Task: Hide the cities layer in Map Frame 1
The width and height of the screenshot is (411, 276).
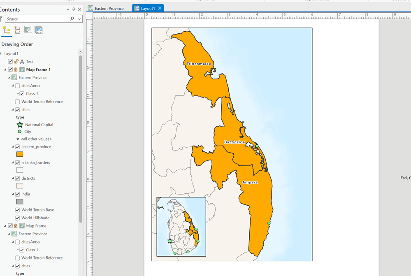Action: pyautogui.click(x=18, y=109)
